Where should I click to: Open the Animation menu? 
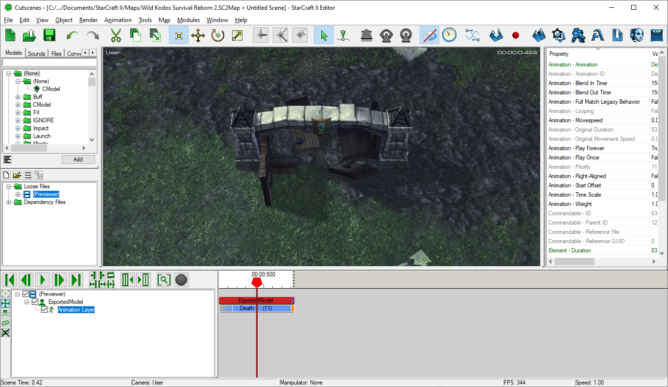click(x=118, y=20)
